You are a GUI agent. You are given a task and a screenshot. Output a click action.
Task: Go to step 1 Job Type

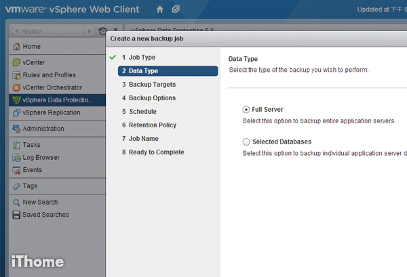(142, 58)
